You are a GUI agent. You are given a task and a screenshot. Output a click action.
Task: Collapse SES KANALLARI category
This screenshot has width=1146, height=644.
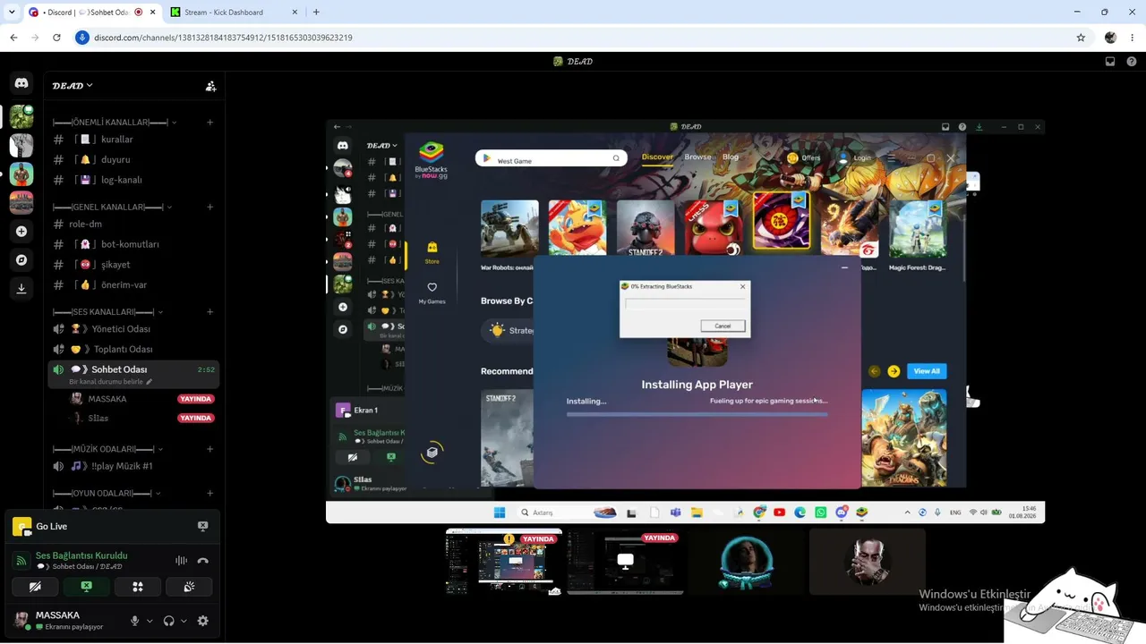(x=107, y=312)
